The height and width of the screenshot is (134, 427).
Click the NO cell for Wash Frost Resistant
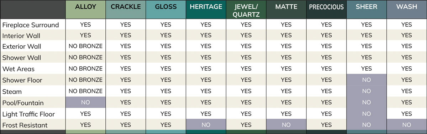pos(406,125)
